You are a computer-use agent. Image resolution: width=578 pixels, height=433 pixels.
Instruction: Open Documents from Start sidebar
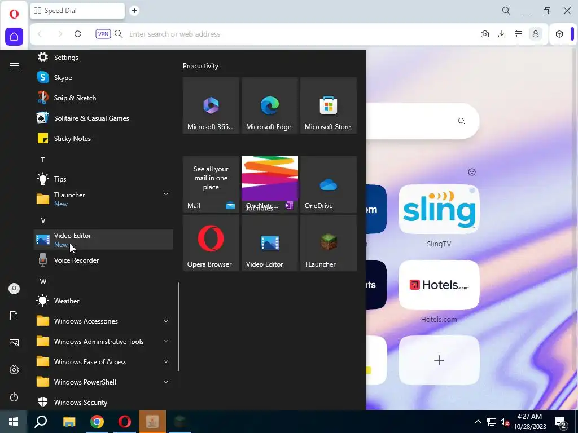pos(14,316)
